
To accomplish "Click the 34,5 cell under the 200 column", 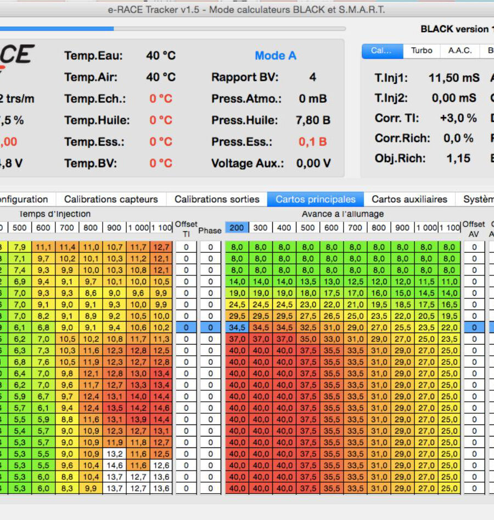I will 237,328.
